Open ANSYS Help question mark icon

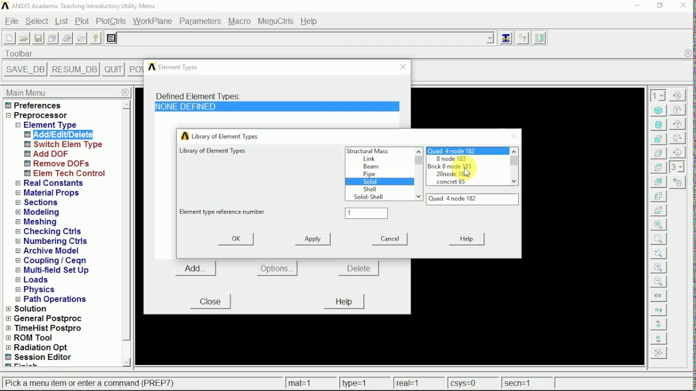coord(95,39)
